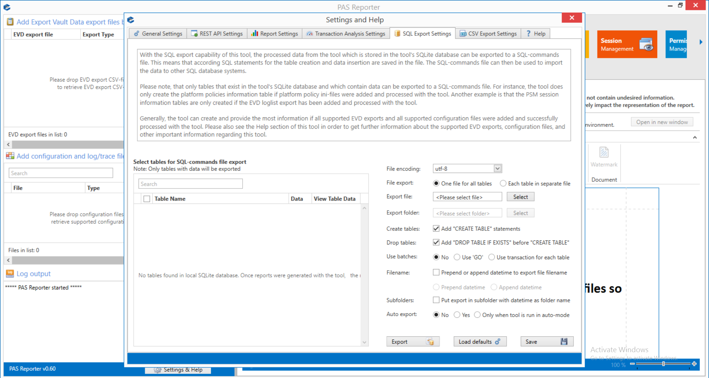This screenshot has width=709, height=378.
Task: Click the Log output icon
Action: click(10, 274)
